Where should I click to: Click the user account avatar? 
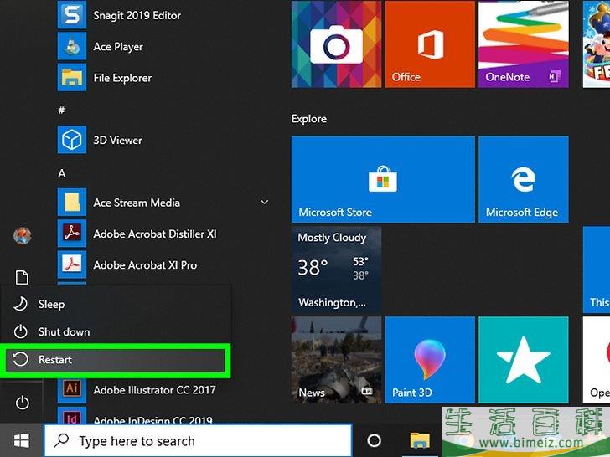tap(23, 236)
